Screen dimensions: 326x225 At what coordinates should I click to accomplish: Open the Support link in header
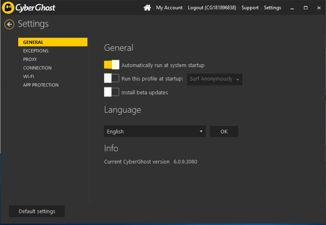pos(250,8)
